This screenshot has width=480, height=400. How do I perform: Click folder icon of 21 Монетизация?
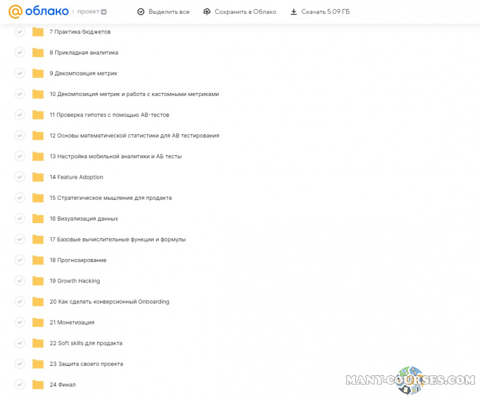click(x=38, y=323)
